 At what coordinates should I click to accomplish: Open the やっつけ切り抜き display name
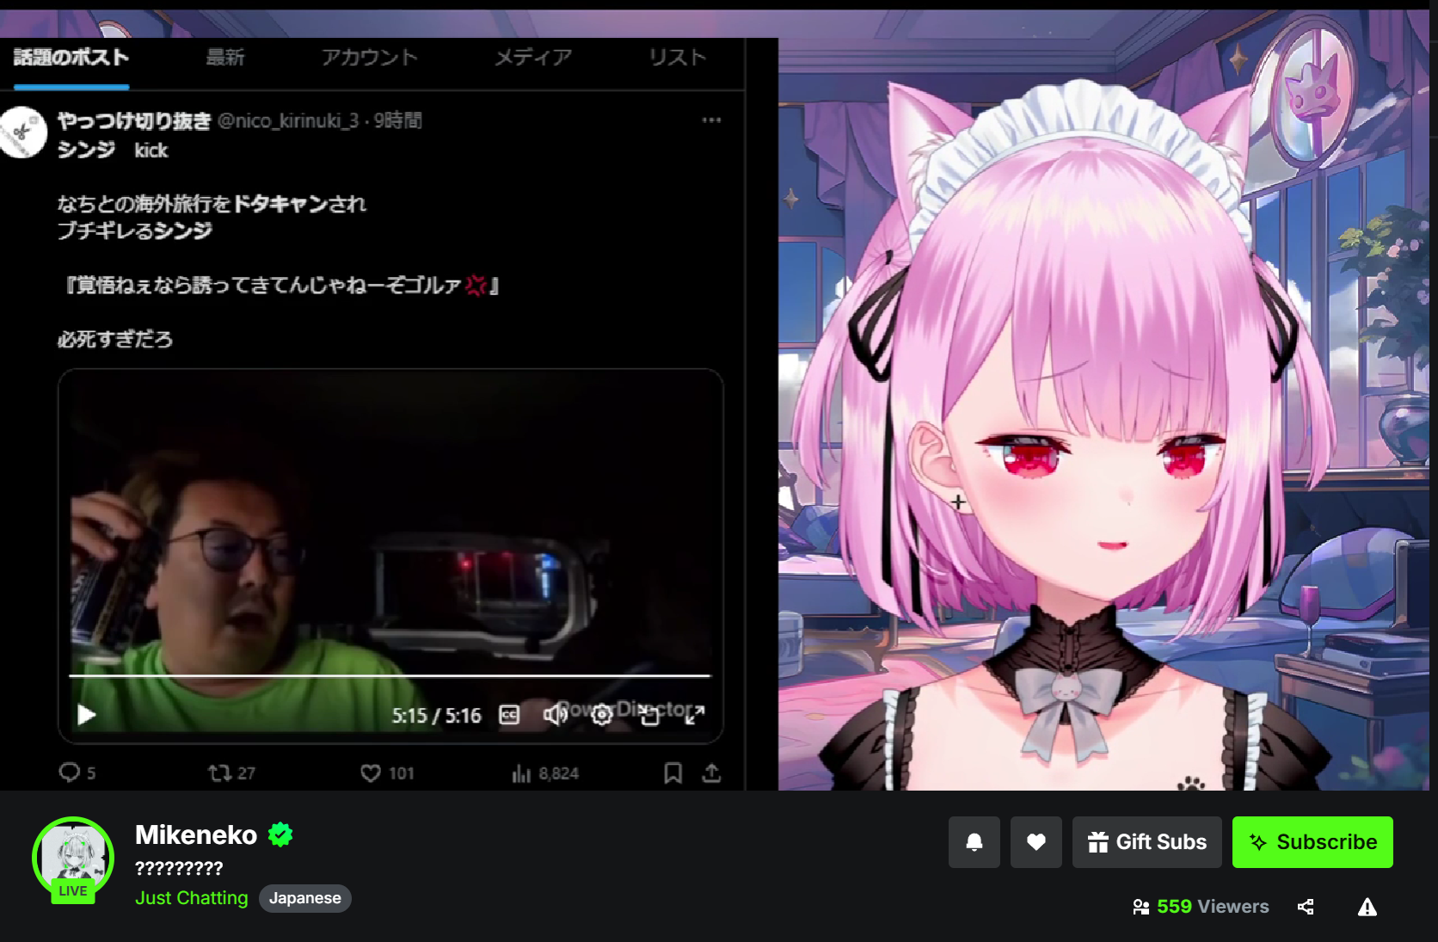point(134,121)
